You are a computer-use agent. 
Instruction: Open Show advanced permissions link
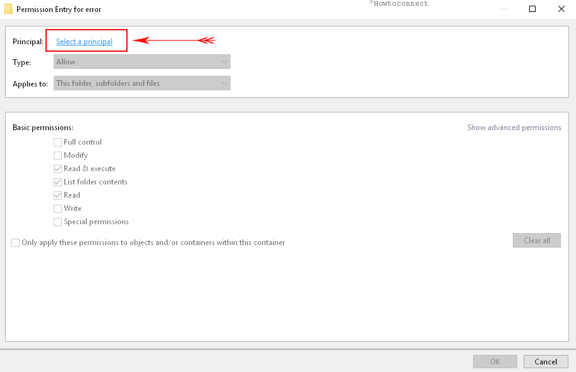point(514,128)
